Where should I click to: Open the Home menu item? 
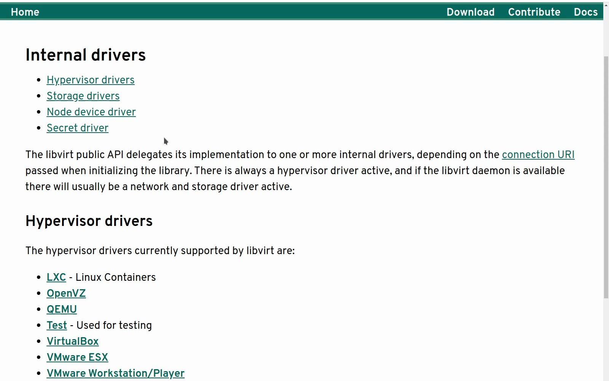pyautogui.click(x=25, y=12)
